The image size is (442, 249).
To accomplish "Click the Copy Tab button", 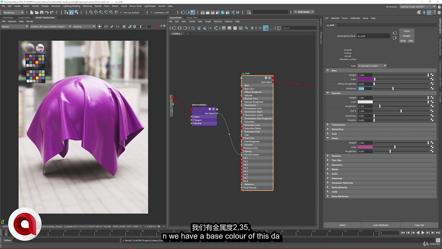I will point(419,225).
